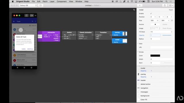Open the Patch menu
The width and height of the screenshot is (184, 103).
[x=45, y=1]
